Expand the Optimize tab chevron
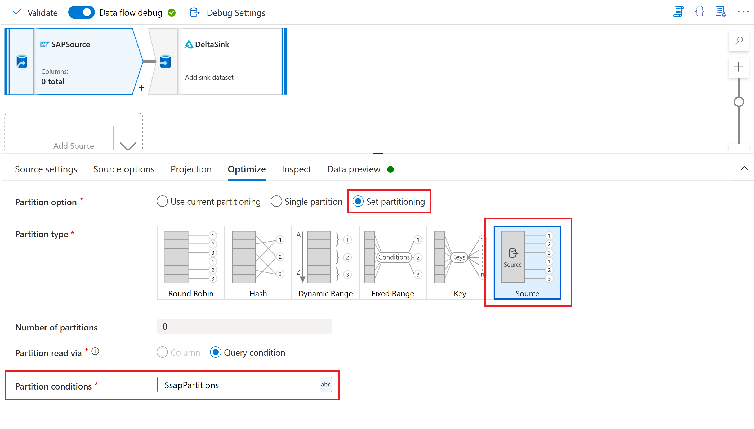Viewport: 754px width, 429px height. pos(744,169)
